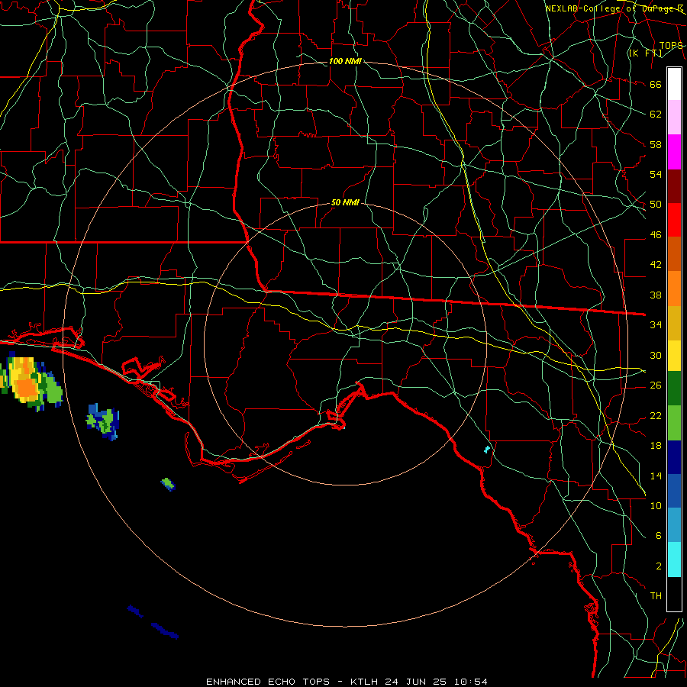687x687 pixels.
Task: Click the '22' label on the scale
Action: (x=656, y=415)
